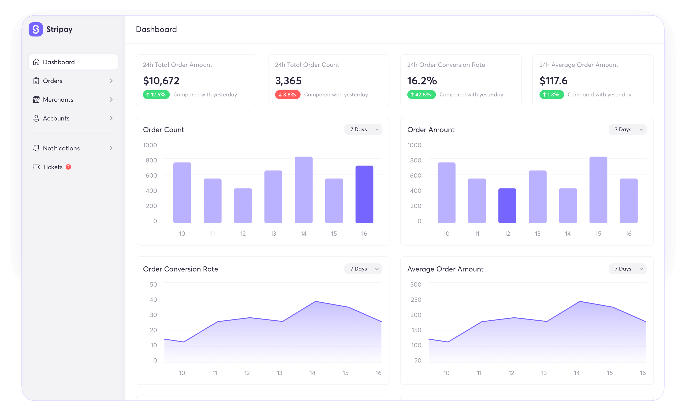This screenshot has height=401, width=686.
Task: Toggle the Notifications sidebar expander
Action: [111, 148]
